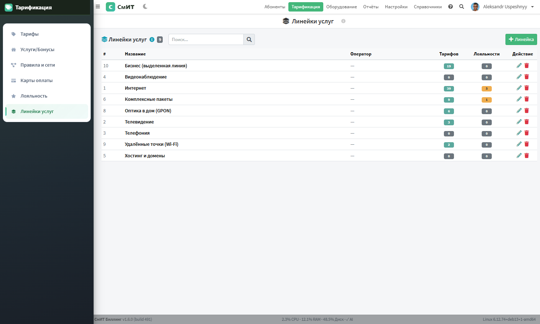Edit the Интернет row

point(519,88)
